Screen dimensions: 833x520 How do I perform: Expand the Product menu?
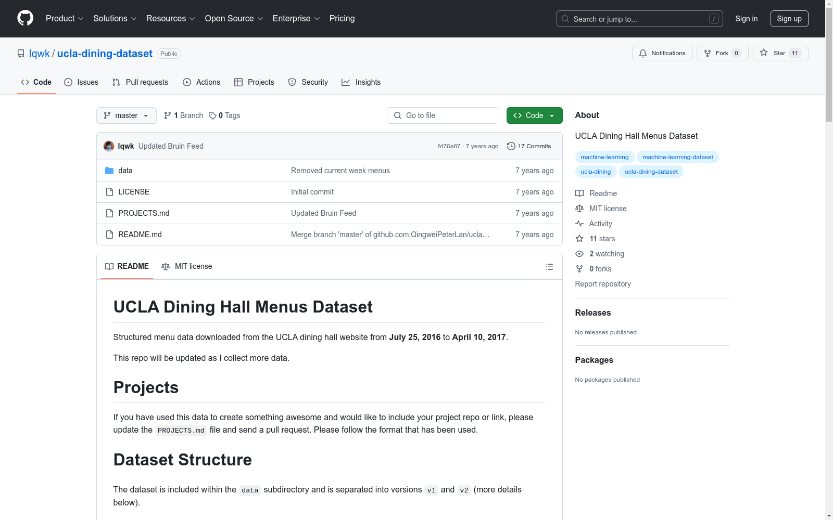click(x=65, y=18)
